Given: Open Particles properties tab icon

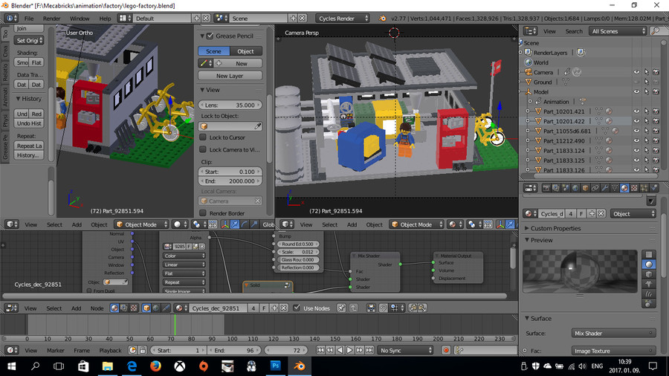Looking at the screenshot, I should pos(644,188).
